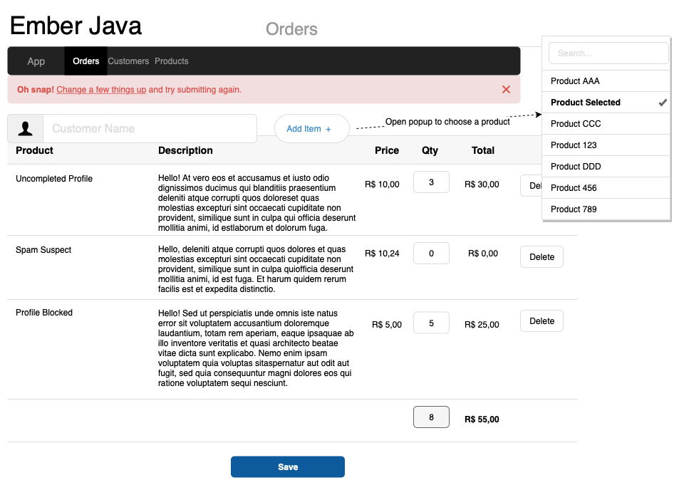Open the App nav item
The height and width of the screenshot is (485, 679).
36,61
